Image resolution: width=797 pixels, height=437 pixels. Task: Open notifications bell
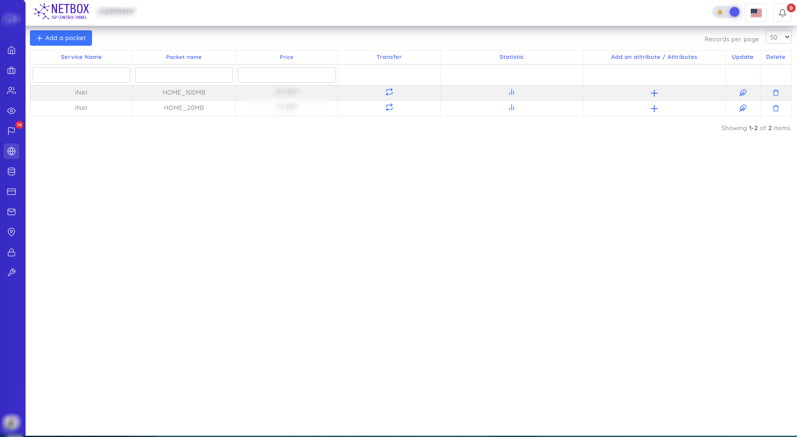coord(782,13)
